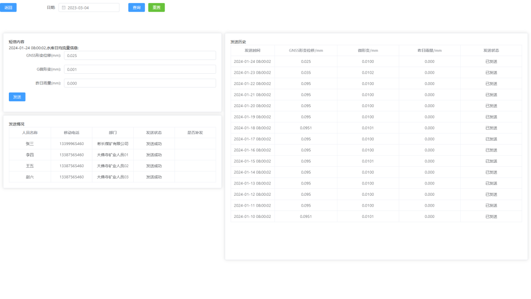Select 赵六 row's 发送成功 status
531x299 pixels.
(x=154, y=177)
